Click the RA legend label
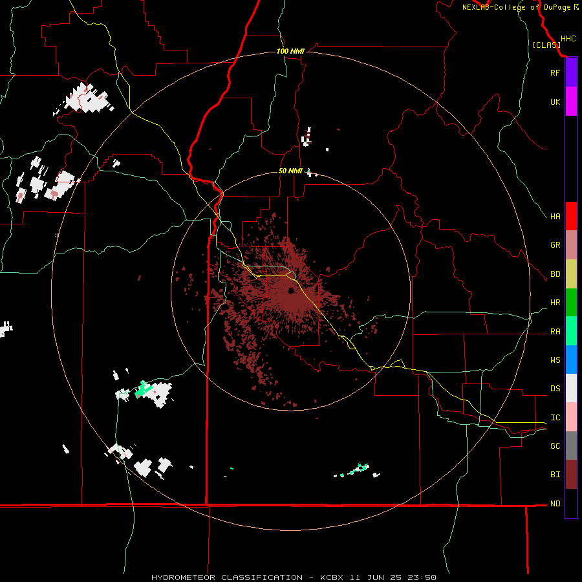Viewport: 582px width, 582px height. 555,332
